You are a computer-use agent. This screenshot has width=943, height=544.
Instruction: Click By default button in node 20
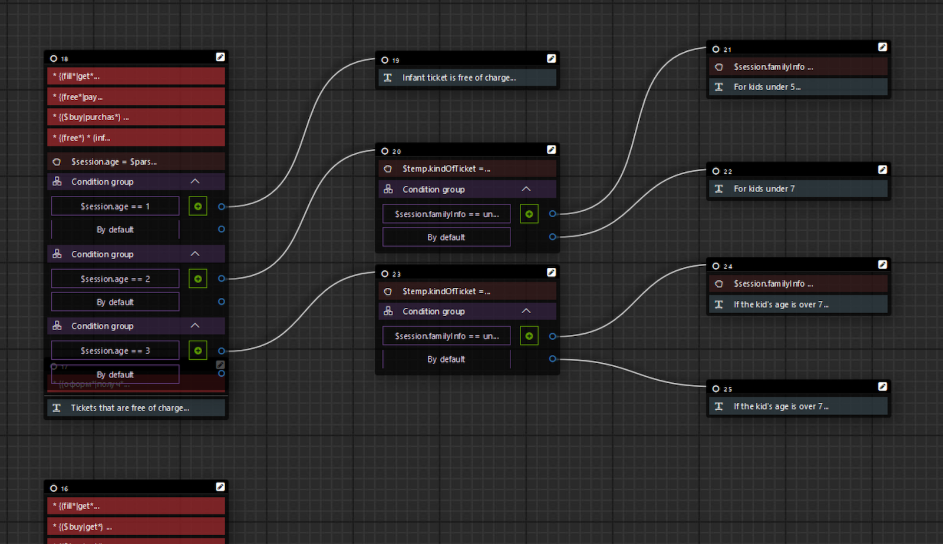pyautogui.click(x=446, y=237)
